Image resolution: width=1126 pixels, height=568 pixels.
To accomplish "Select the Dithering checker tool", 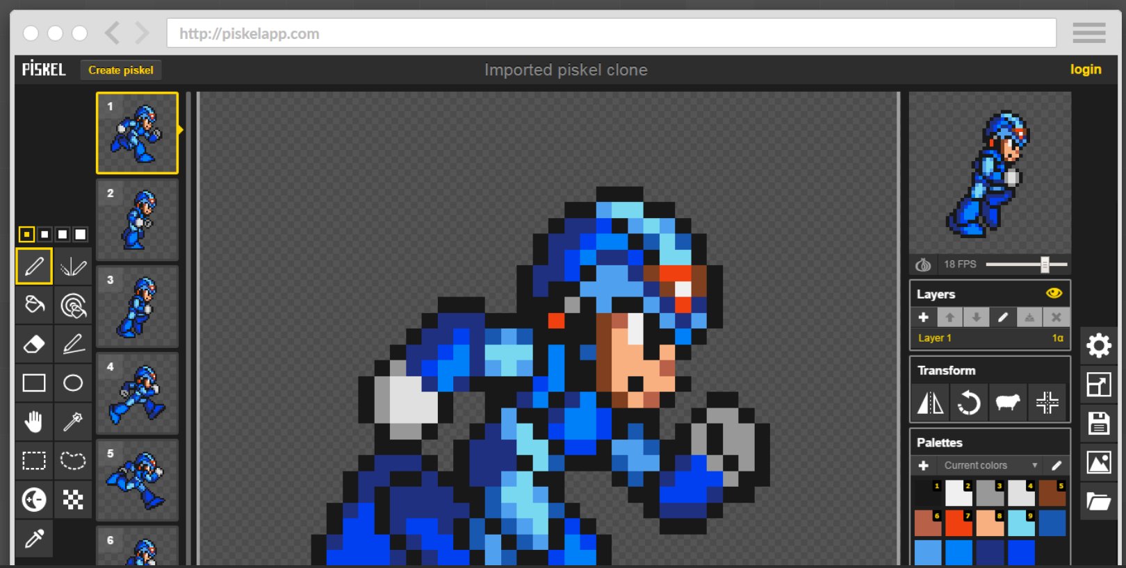I will tap(73, 499).
